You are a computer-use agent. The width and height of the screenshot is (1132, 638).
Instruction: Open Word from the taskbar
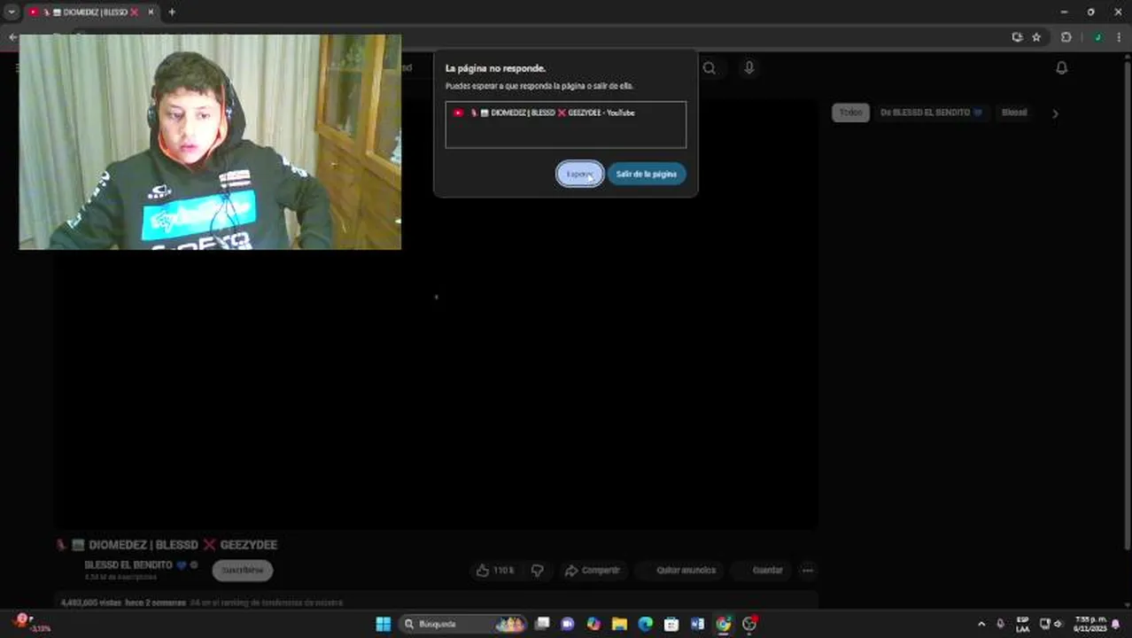point(697,624)
